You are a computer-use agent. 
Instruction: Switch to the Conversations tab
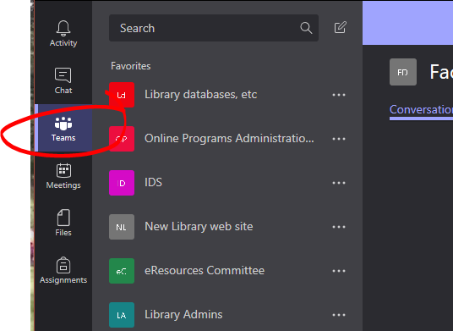(421, 109)
